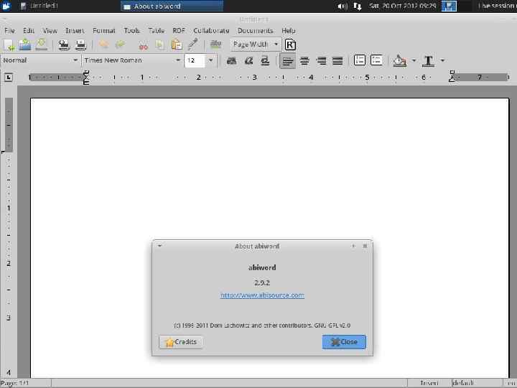Viewport: 517px width, 388px height.
Task: Click the Undo icon
Action: 104,44
